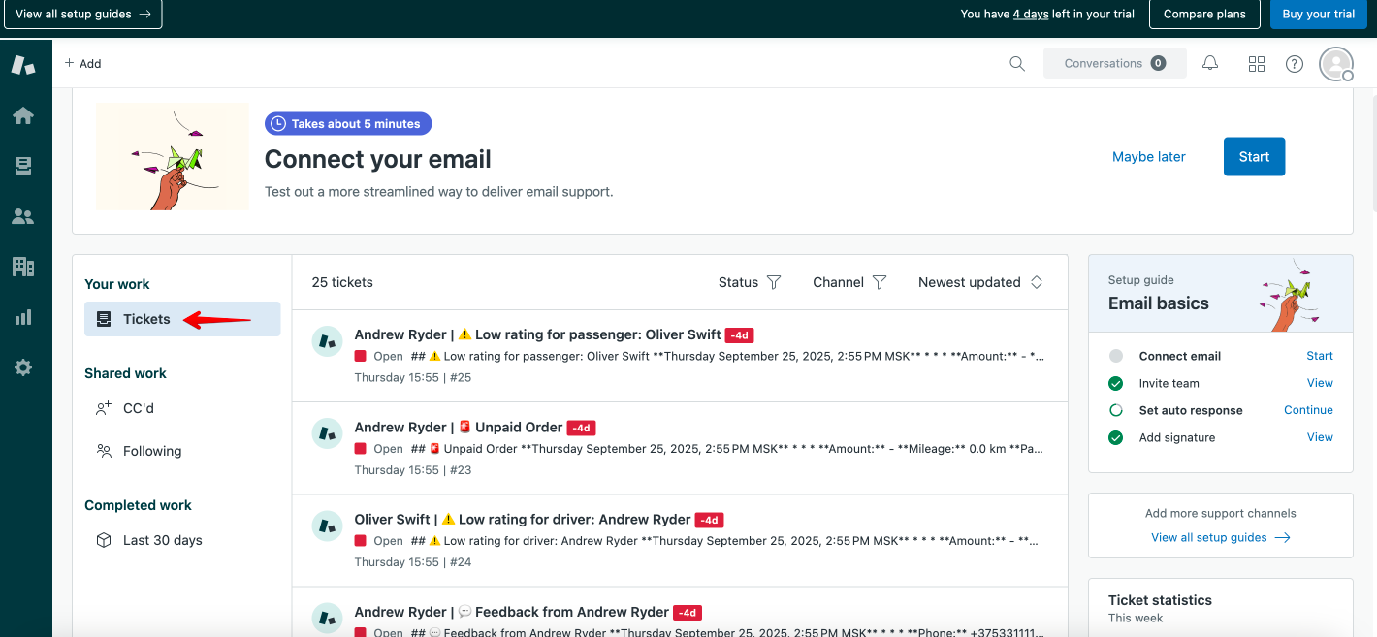Open Feedback from Andrew Ryder ticket
The height and width of the screenshot is (637, 1377).
click(511, 612)
